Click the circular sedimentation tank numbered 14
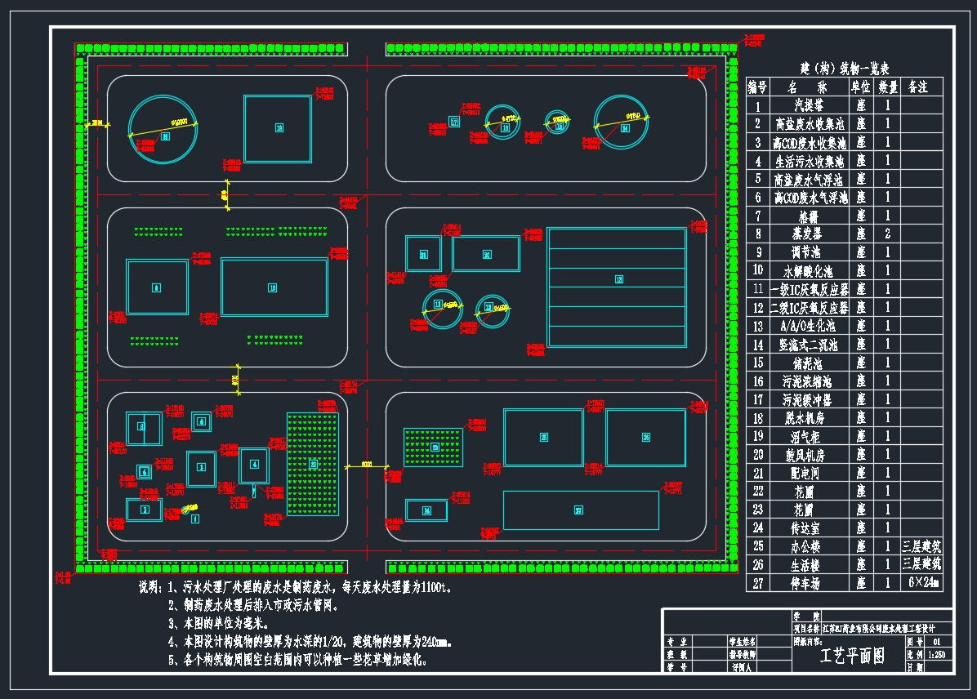 [x=625, y=127]
